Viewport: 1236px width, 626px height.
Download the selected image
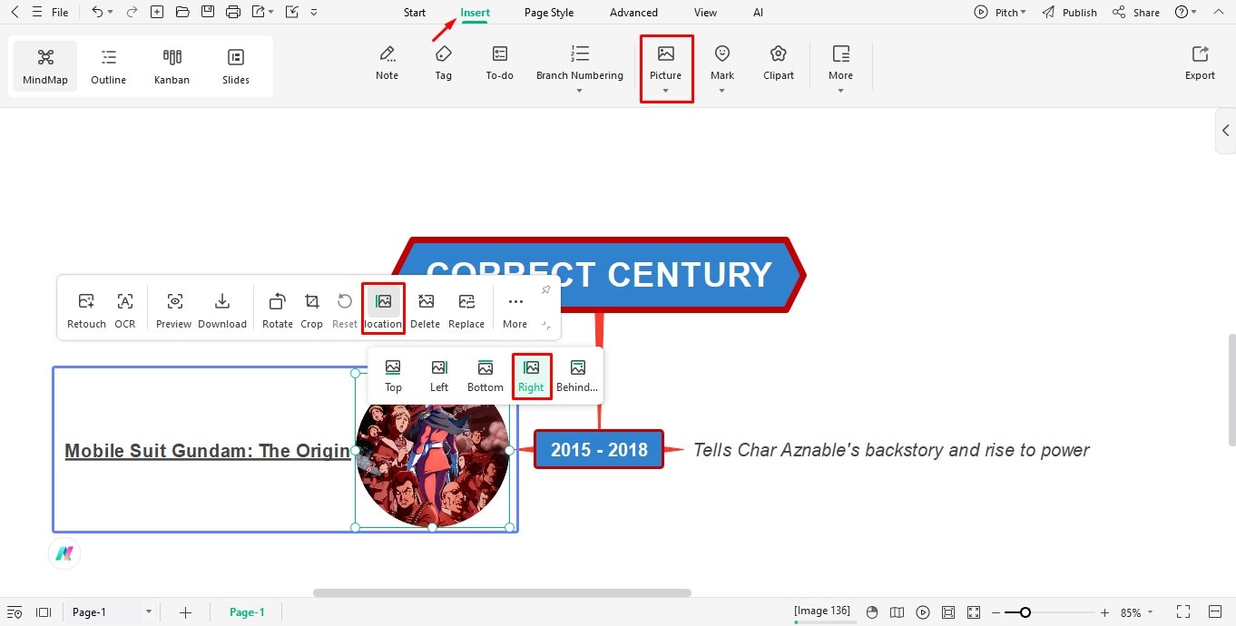coord(222,311)
